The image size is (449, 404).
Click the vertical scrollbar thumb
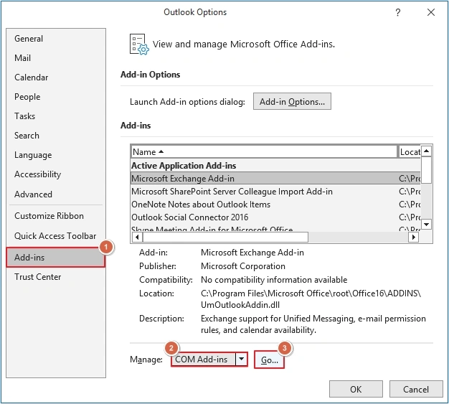426,169
